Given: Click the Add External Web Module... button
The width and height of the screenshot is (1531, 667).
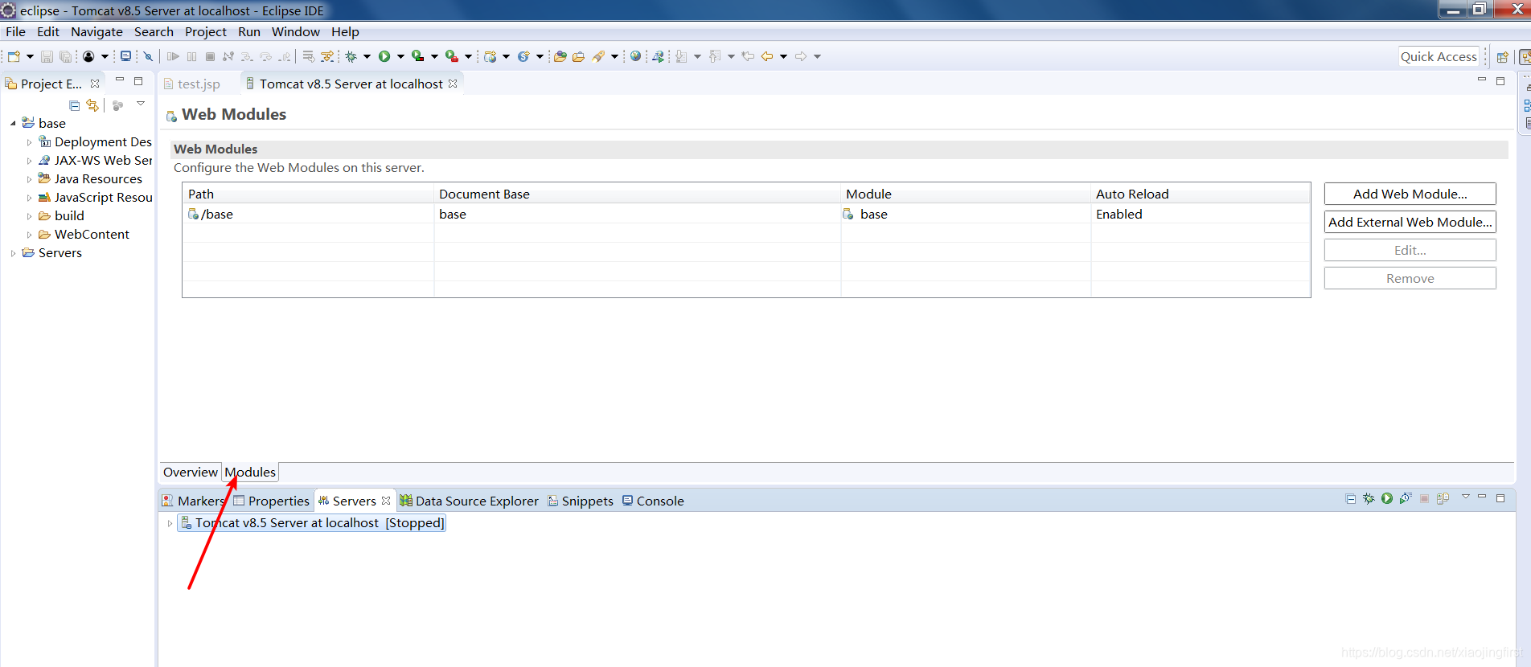Looking at the screenshot, I should point(1410,222).
